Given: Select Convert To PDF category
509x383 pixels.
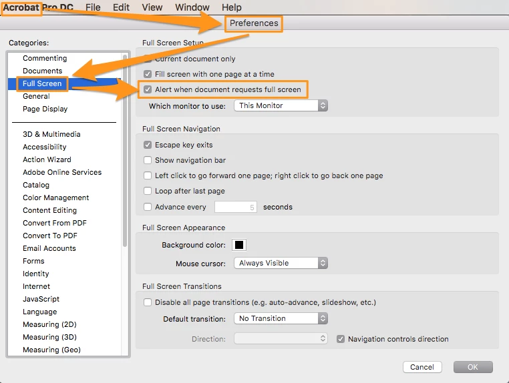Looking at the screenshot, I should click(x=50, y=236).
